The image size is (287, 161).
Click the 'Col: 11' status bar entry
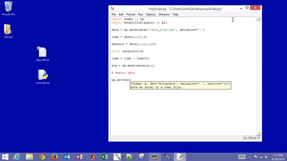click(x=256, y=138)
